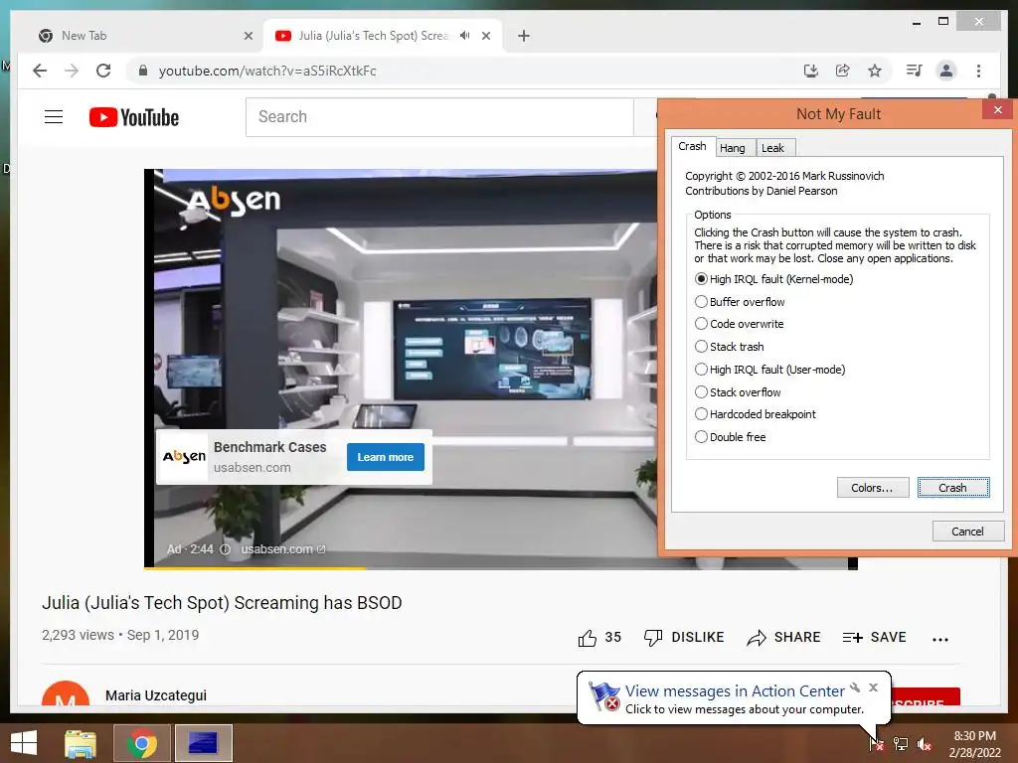Click the Maria Uzcategui channel name
The height and width of the screenshot is (763, 1018).
pyautogui.click(x=156, y=695)
